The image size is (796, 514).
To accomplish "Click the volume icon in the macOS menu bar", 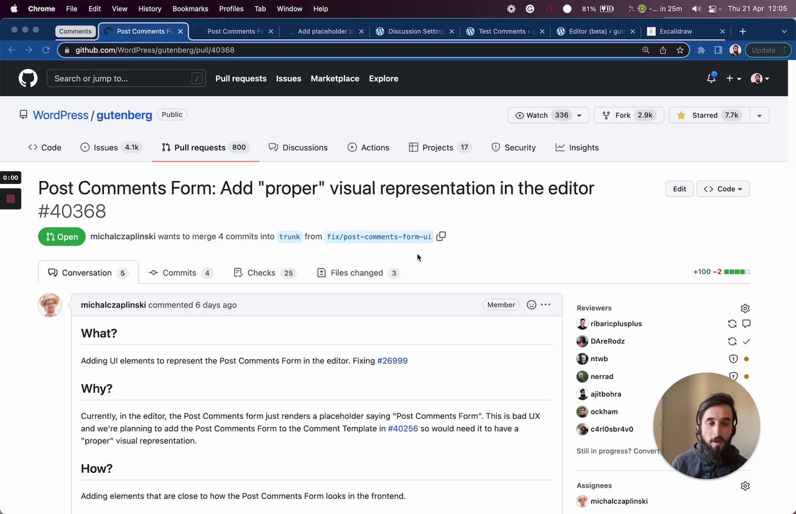I will [x=696, y=9].
